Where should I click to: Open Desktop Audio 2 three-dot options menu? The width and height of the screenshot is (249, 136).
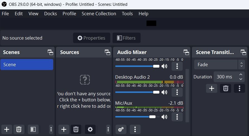(x=177, y=92)
